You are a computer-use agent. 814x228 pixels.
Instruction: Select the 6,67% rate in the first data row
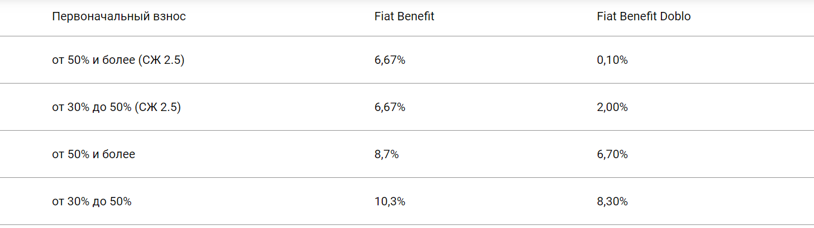pos(390,60)
